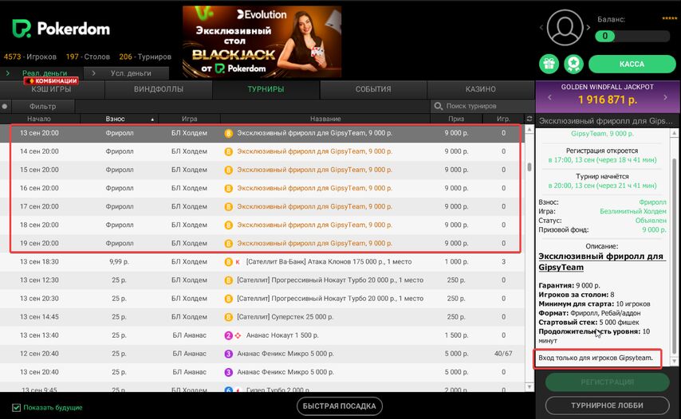Click the Эксклюзивный фриролл для GipsyTeam description heading
681x419 pixels.
[x=601, y=261]
